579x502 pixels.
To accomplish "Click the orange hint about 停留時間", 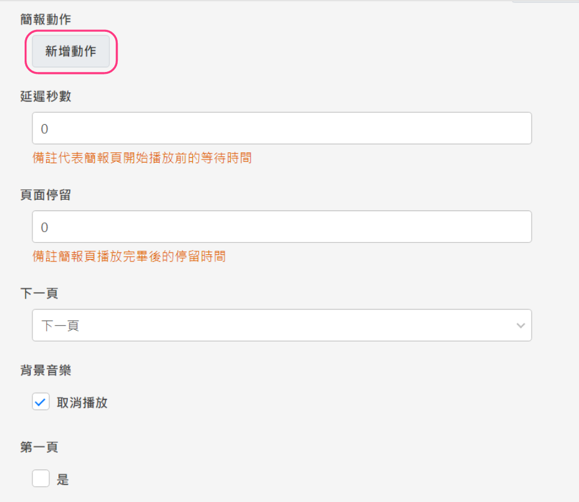I will (129, 256).
